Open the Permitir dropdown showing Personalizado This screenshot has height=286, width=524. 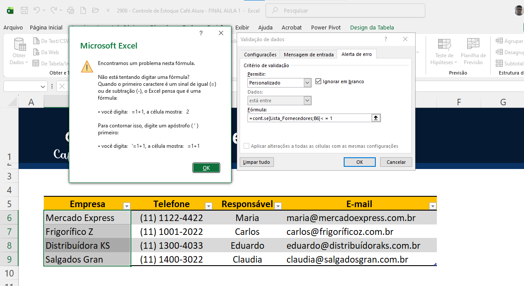pos(308,83)
